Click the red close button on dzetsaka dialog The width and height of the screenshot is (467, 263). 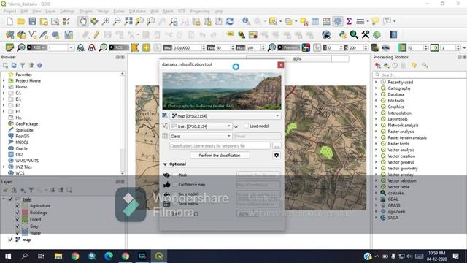(280, 65)
